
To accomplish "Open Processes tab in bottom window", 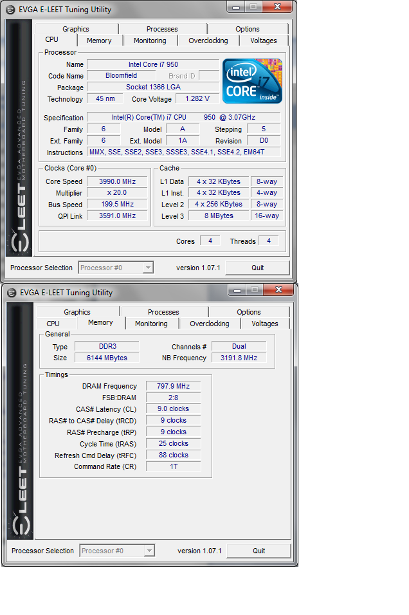I will point(163,312).
